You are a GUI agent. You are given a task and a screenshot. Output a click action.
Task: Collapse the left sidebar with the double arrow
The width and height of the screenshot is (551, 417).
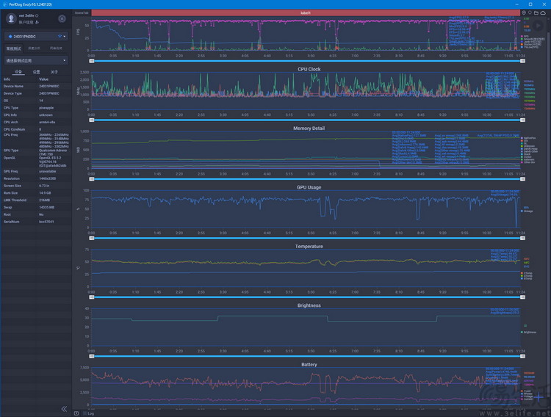[x=64, y=408]
